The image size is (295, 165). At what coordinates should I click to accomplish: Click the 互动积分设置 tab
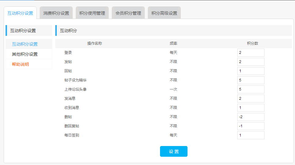pyautogui.click(x=20, y=13)
